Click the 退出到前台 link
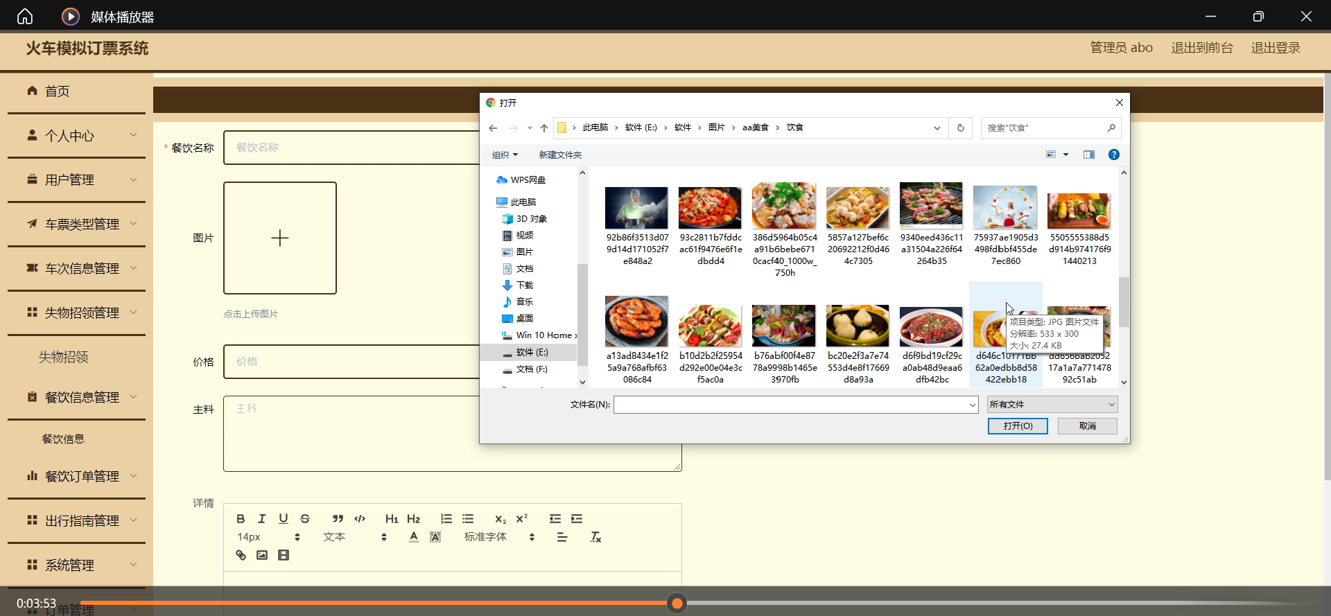 (1202, 48)
